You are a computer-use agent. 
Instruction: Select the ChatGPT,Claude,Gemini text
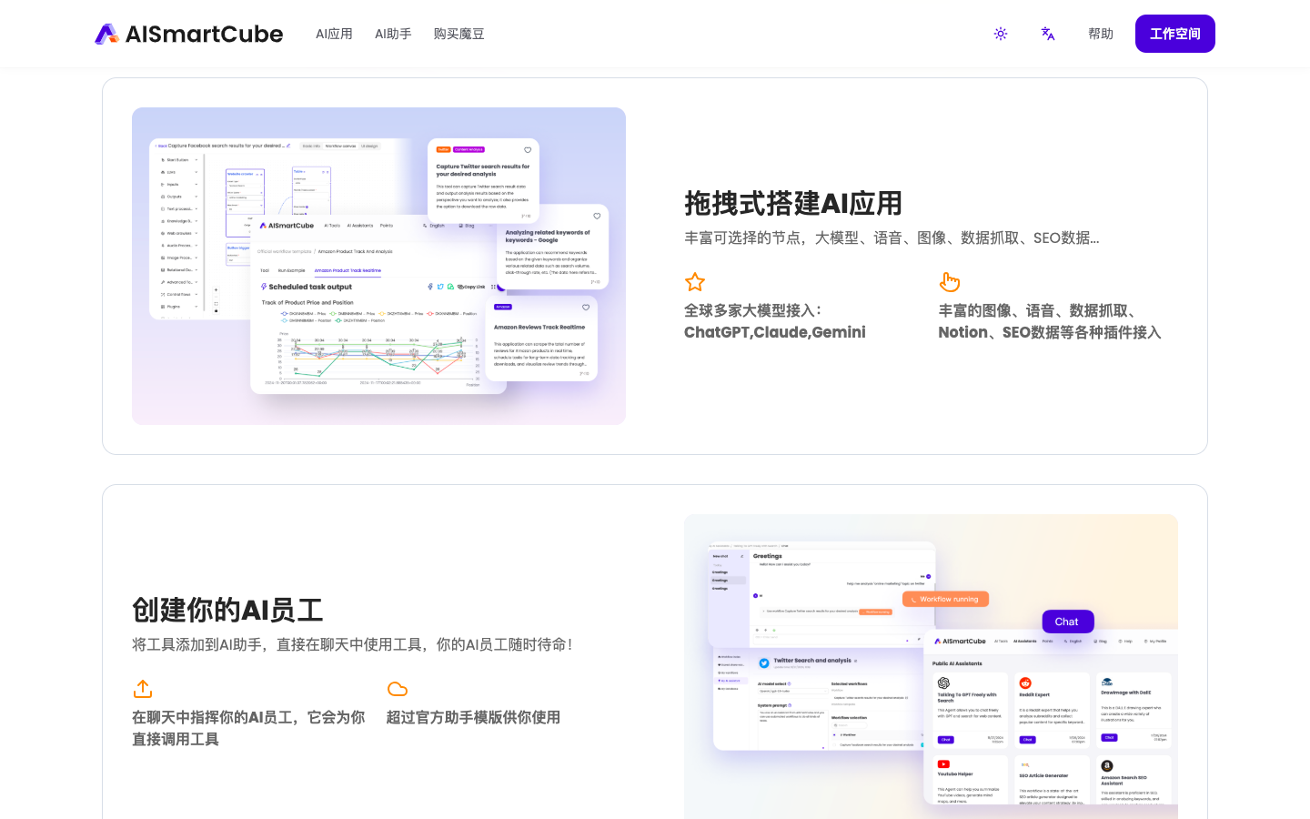pyautogui.click(x=775, y=332)
